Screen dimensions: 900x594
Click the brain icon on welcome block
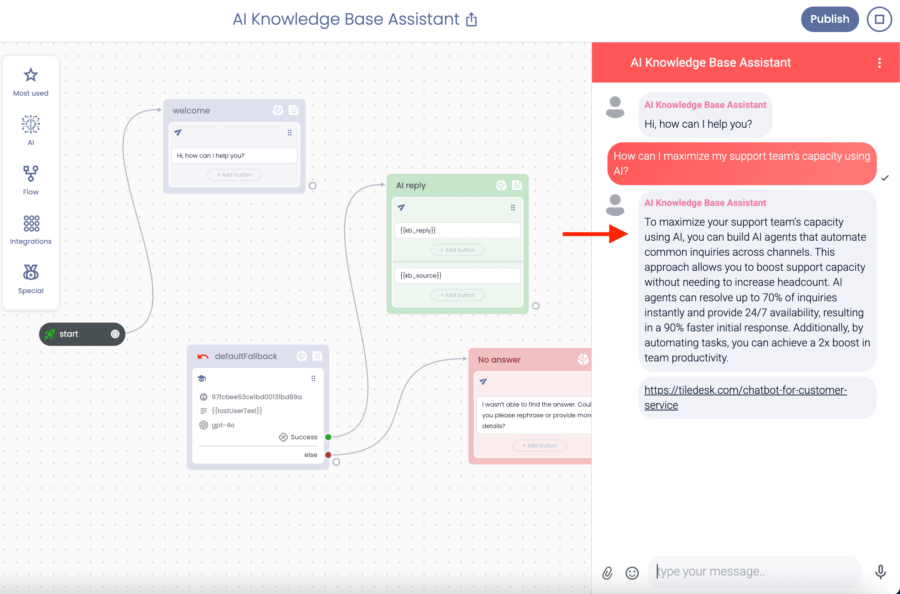[278, 110]
